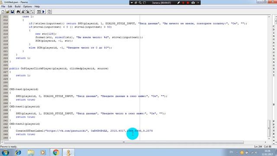
Task: Click the recorder window-select icon
Action: [x=144, y=3]
